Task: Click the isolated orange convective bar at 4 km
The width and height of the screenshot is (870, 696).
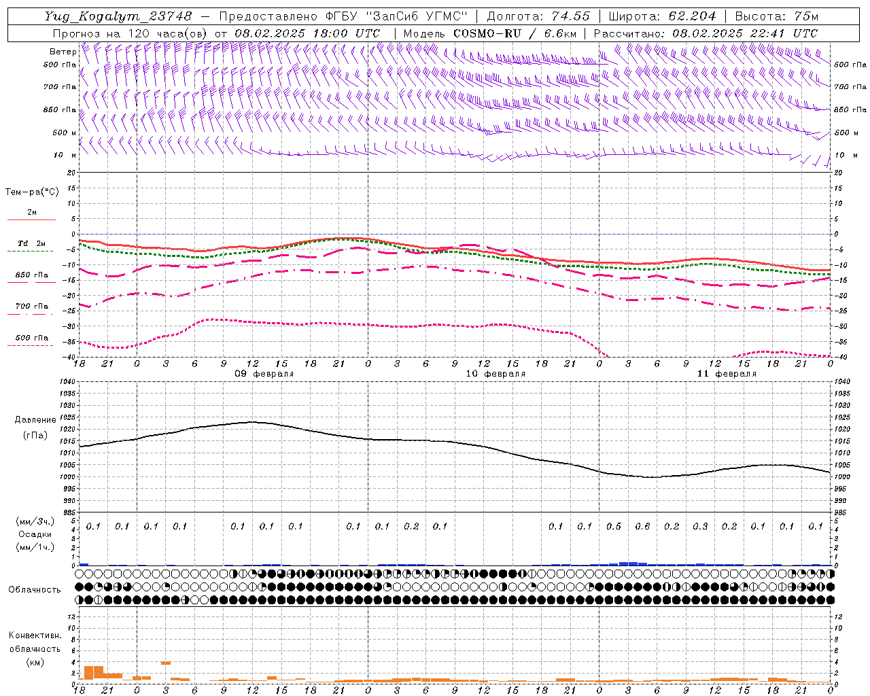Action: pos(166,663)
